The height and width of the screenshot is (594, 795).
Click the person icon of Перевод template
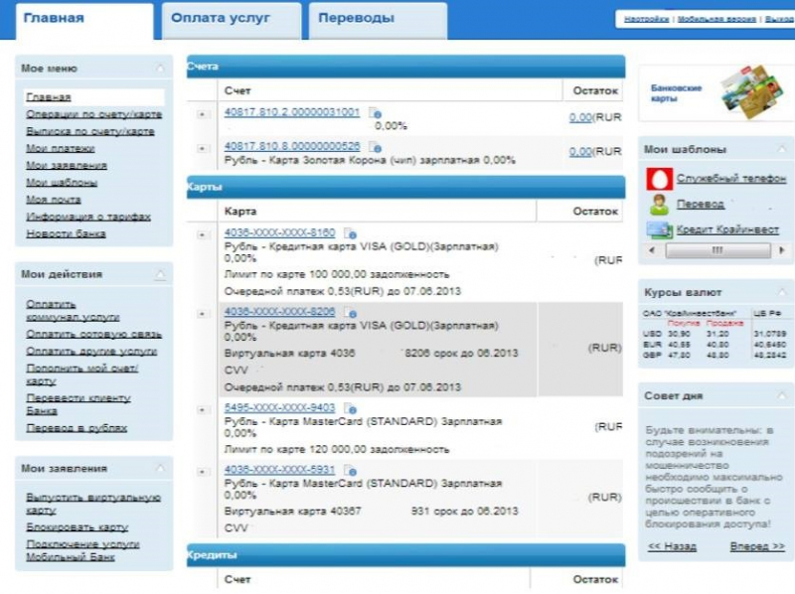tap(659, 205)
